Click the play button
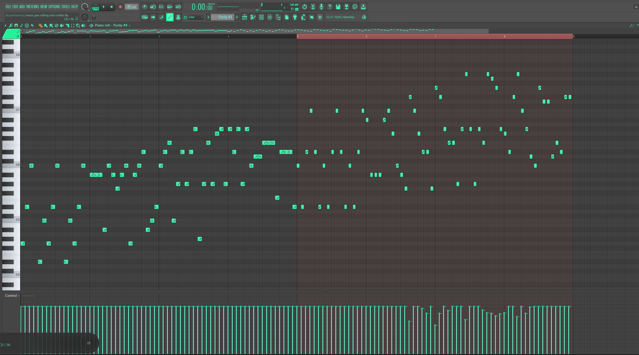 coord(103,7)
